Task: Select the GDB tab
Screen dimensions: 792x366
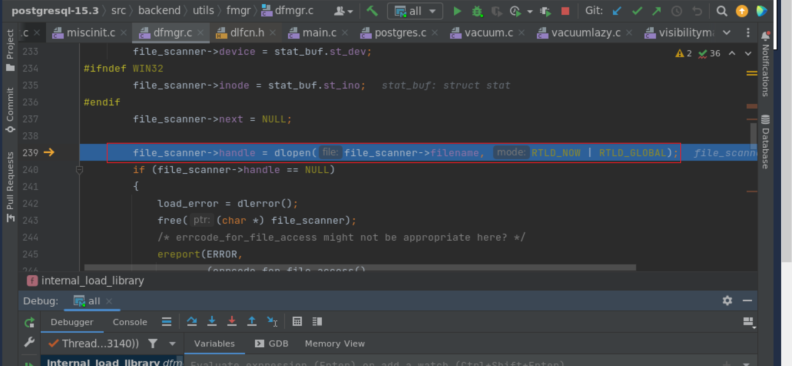Action: [272, 344]
